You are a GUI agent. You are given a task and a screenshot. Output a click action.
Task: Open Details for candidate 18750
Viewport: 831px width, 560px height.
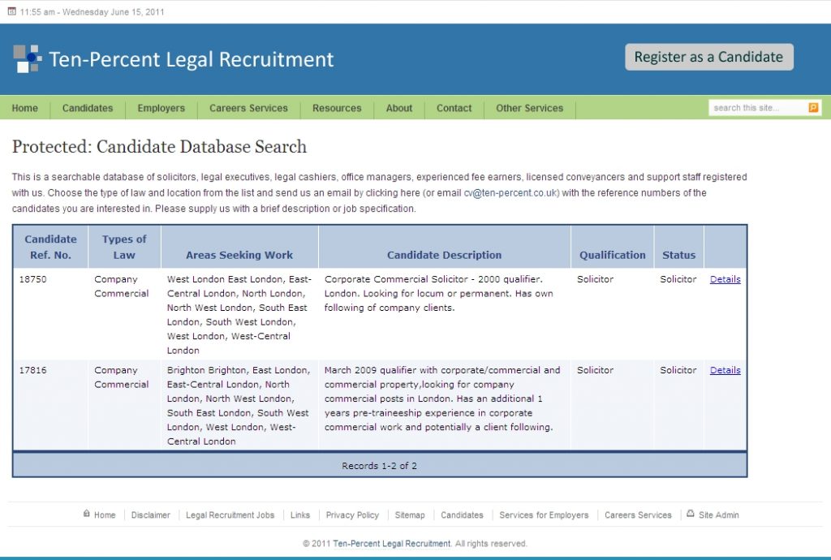(x=725, y=279)
